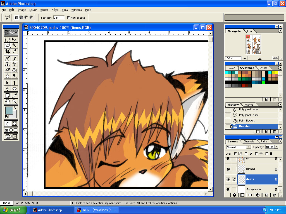Swap foreground and background colors
This screenshot has width=286, height=214.
click(x=15, y=107)
